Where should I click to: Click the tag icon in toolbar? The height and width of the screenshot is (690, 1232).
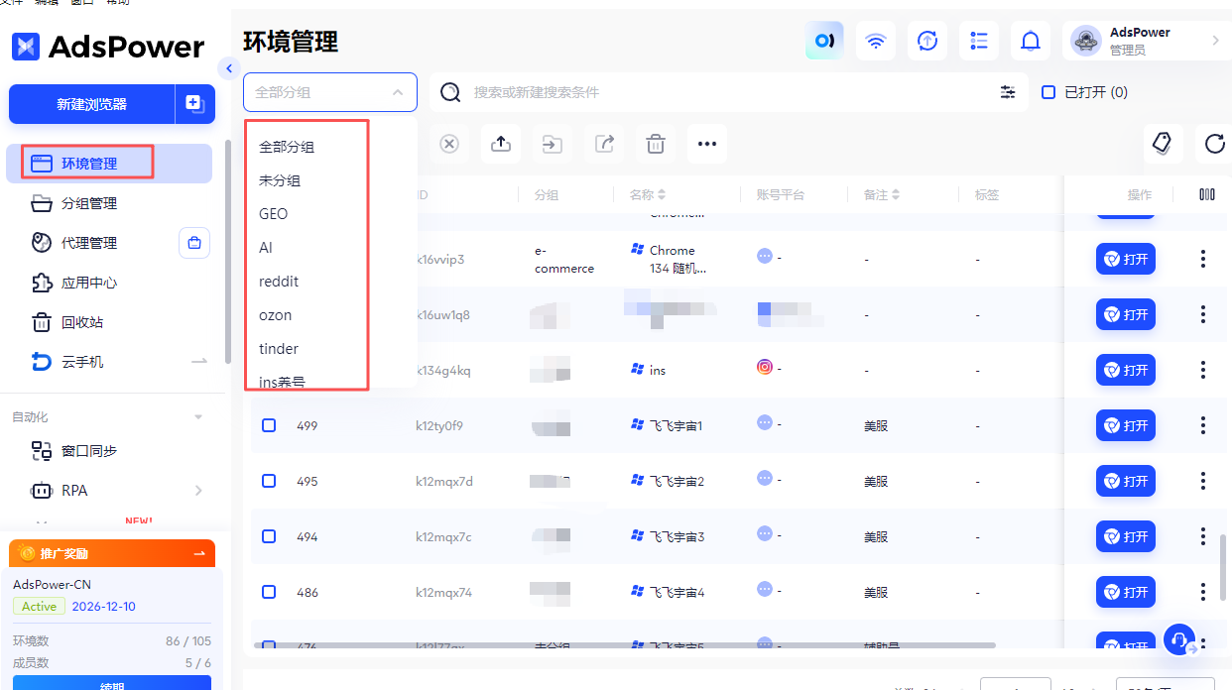click(1163, 144)
